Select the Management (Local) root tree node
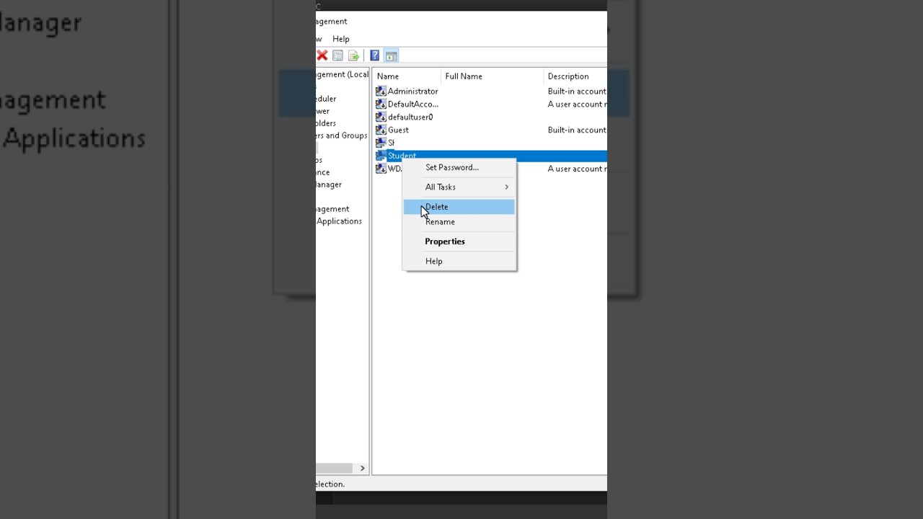Viewport: 923px width, 519px height. tap(342, 74)
